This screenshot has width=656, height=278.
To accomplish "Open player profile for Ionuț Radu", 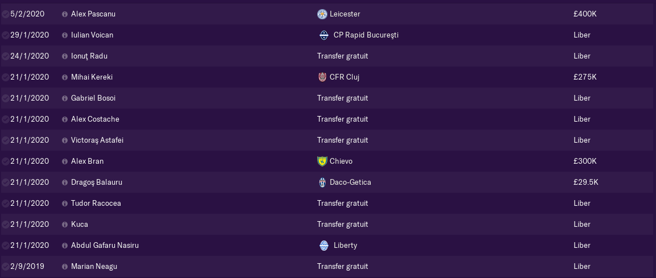I will tap(89, 56).
